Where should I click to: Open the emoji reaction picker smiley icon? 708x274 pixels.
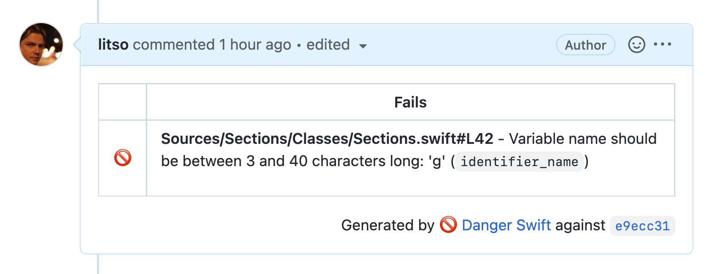click(636, 45)
